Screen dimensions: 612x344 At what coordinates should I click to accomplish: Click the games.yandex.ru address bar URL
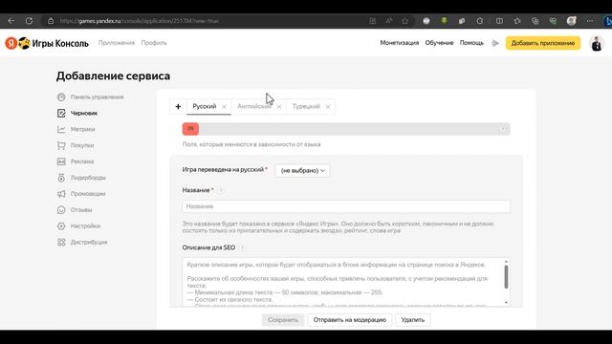point(139,21)
